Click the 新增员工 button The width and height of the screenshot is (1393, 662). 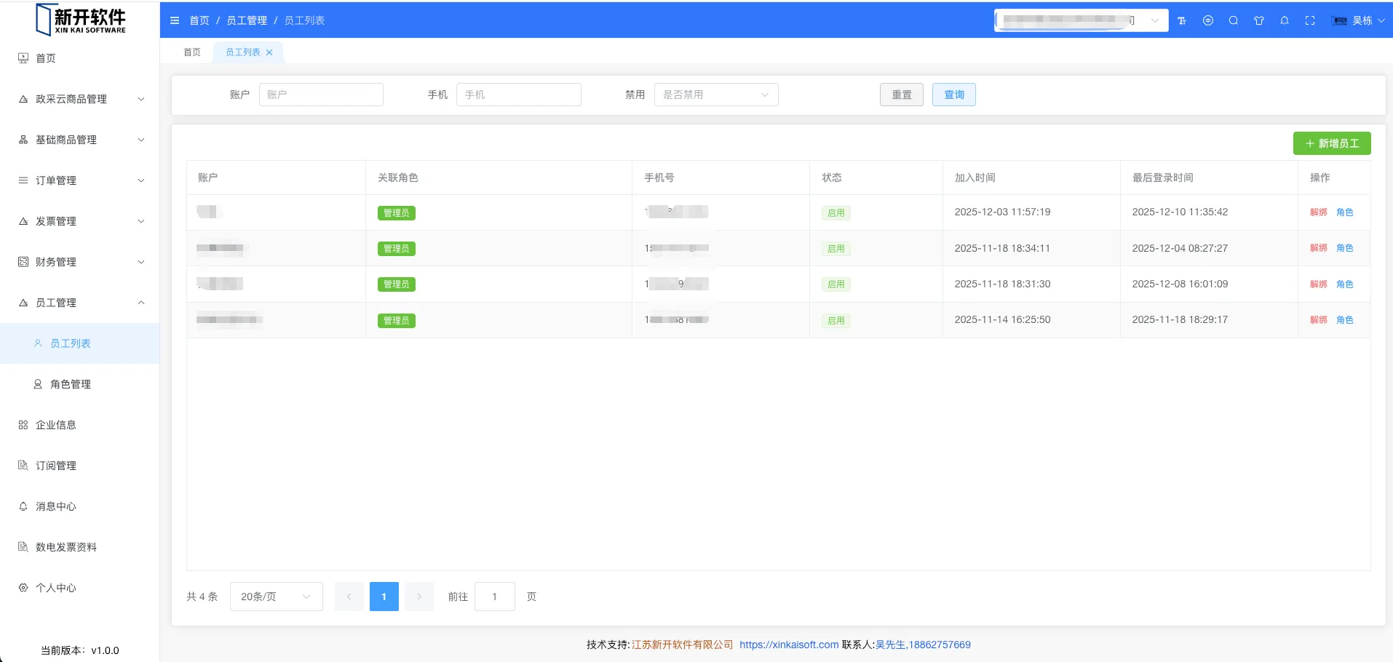click(1331, 143)
